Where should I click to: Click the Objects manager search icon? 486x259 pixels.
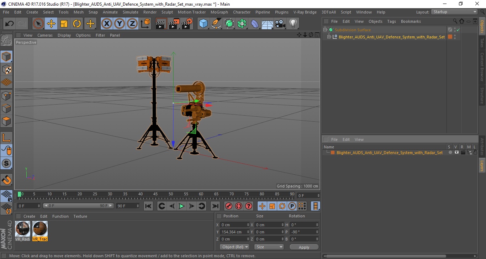point(455,21)
